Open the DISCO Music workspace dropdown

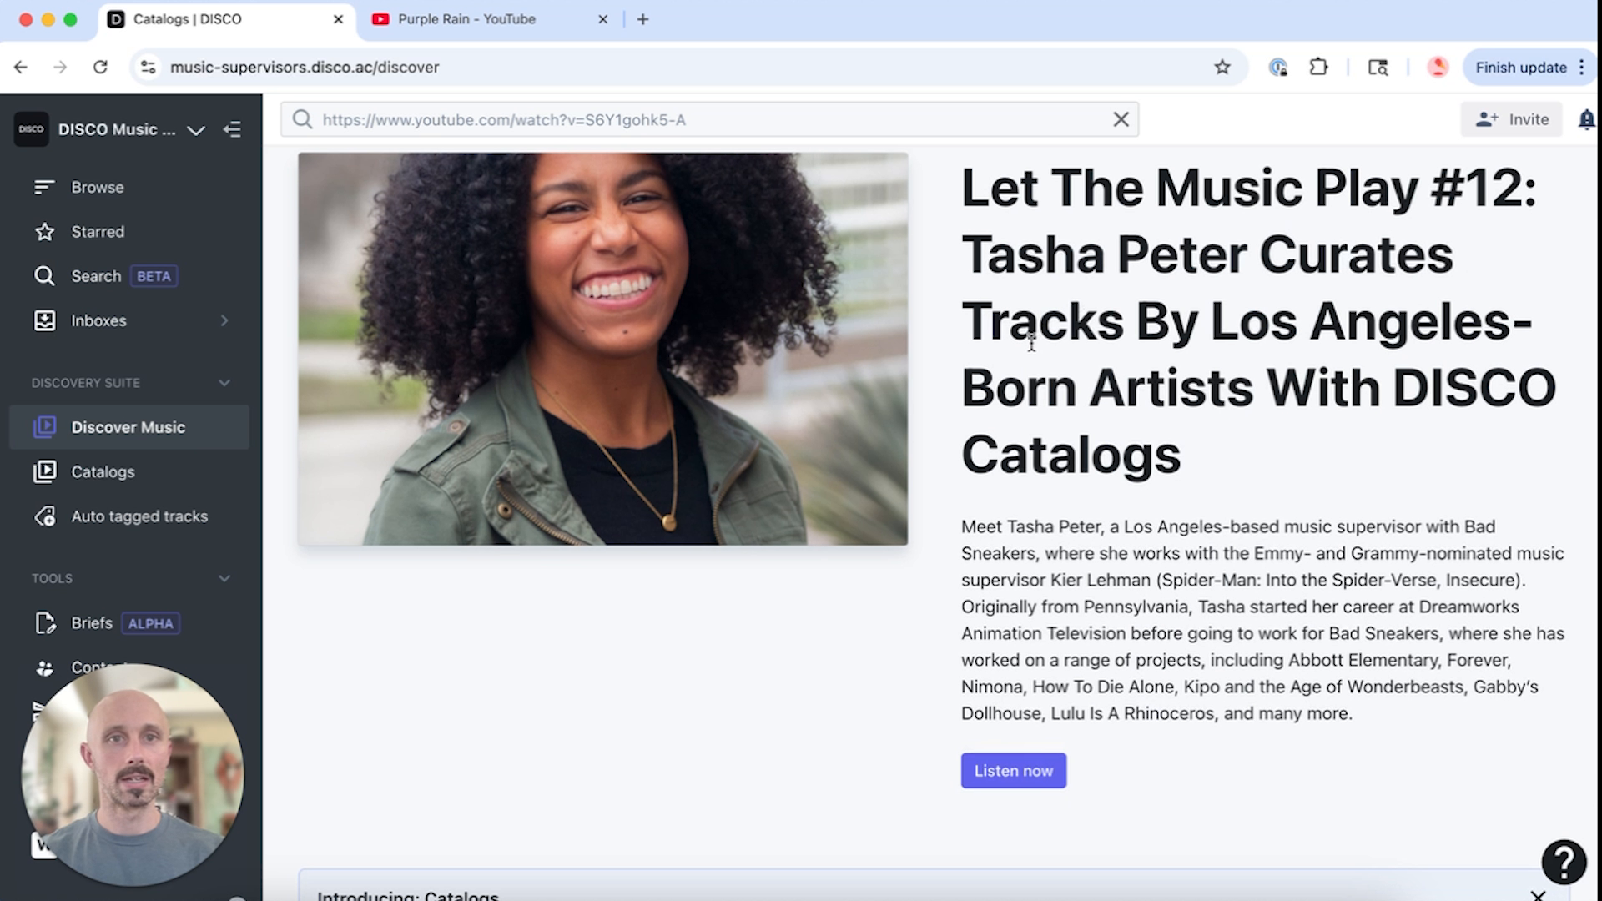pos(196,130)
